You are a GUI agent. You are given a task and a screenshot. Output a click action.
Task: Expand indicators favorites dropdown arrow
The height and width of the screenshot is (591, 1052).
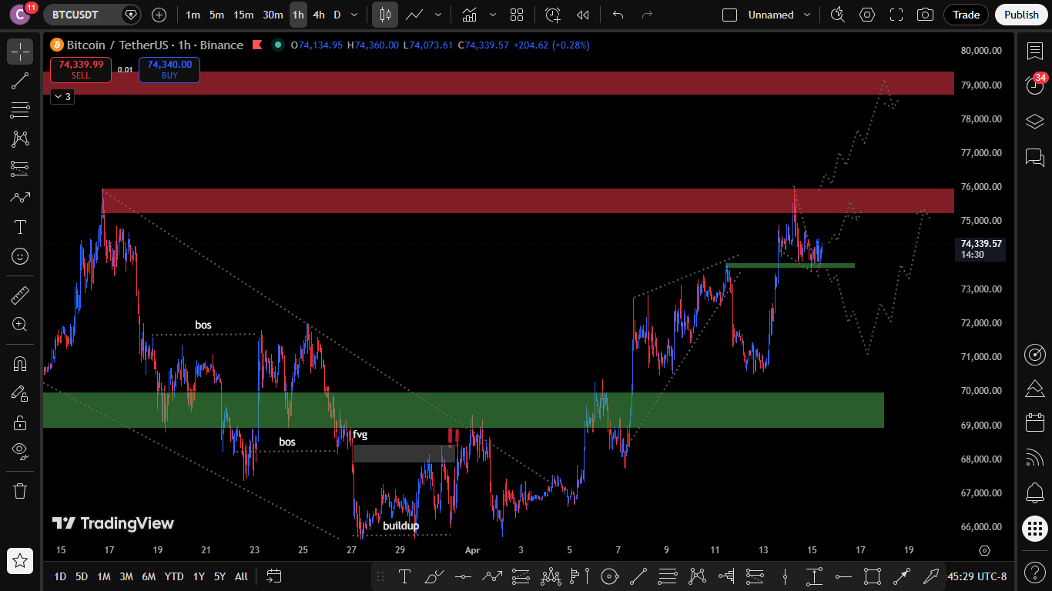tap(493, 15)
